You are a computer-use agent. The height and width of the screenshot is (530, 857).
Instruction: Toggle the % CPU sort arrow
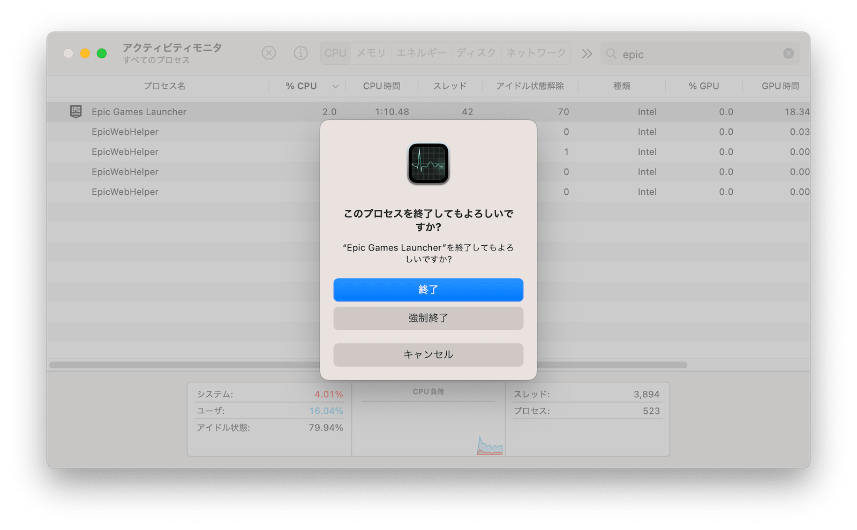pos(335,86)
